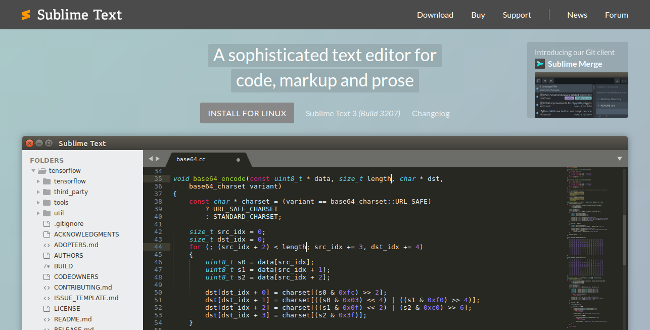650x330 pixels.
Task: Click the unsaved-changes dot on base64.cc tab
Action: coord(238,159)
